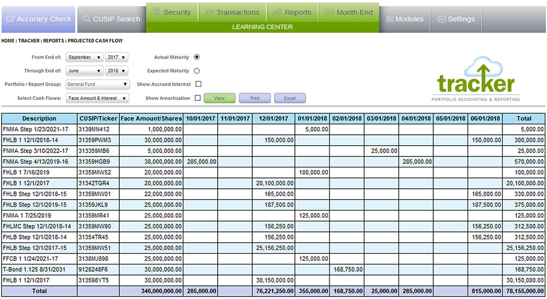Click the Month End calendar icon
This screenshot has width=547, height=299.
point(329,11)
